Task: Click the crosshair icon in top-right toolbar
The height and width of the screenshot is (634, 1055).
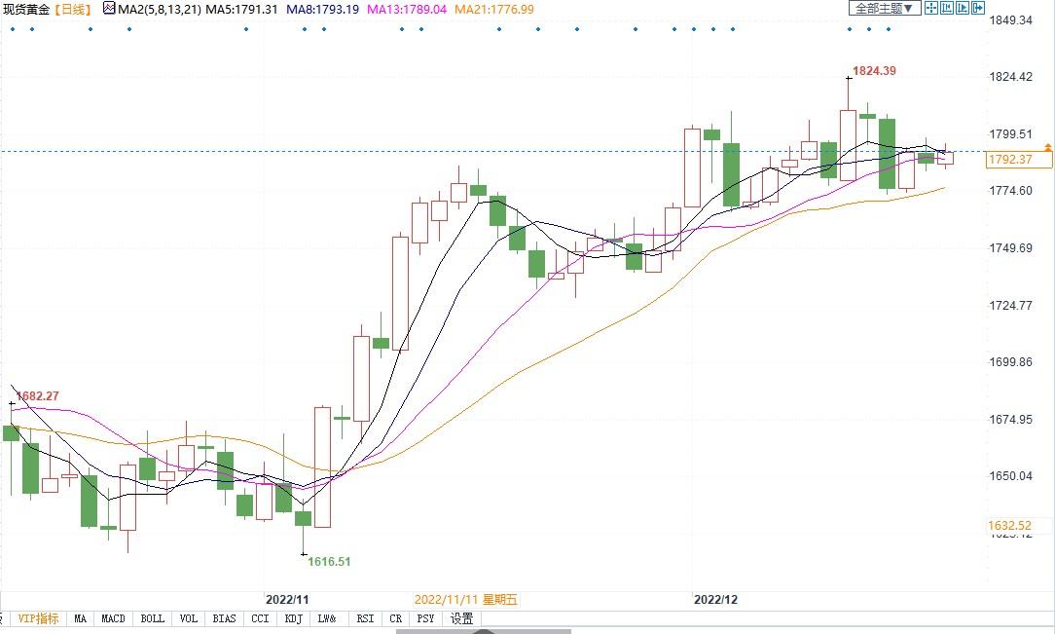Action: pos(930,9)
